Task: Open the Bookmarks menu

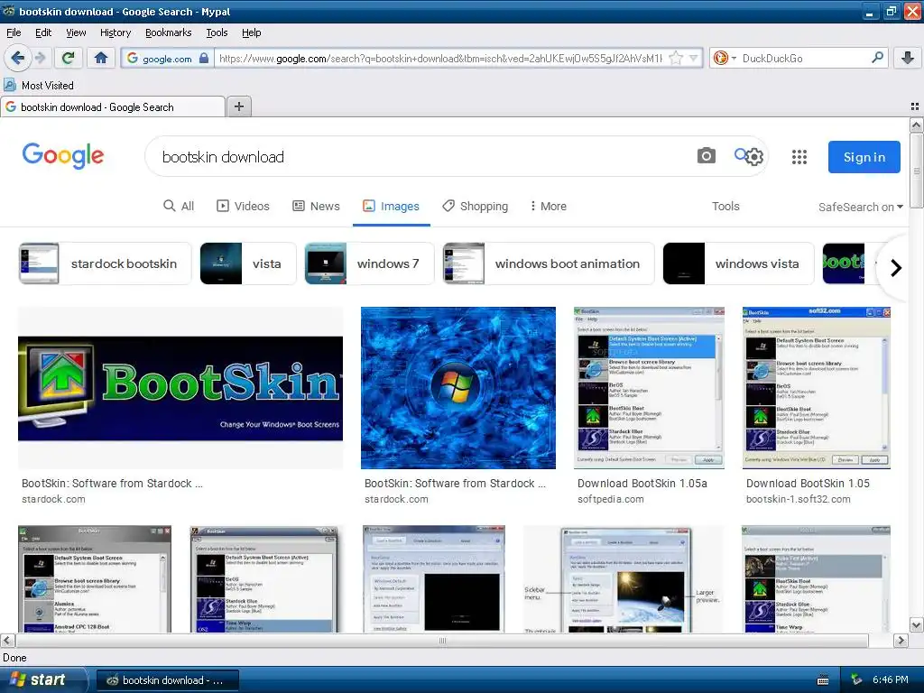Action: pyautogui.click(x=168, y=32)
